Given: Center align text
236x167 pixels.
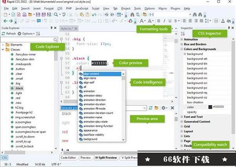Looking at the screenshot, I should (x=190, y=21).
